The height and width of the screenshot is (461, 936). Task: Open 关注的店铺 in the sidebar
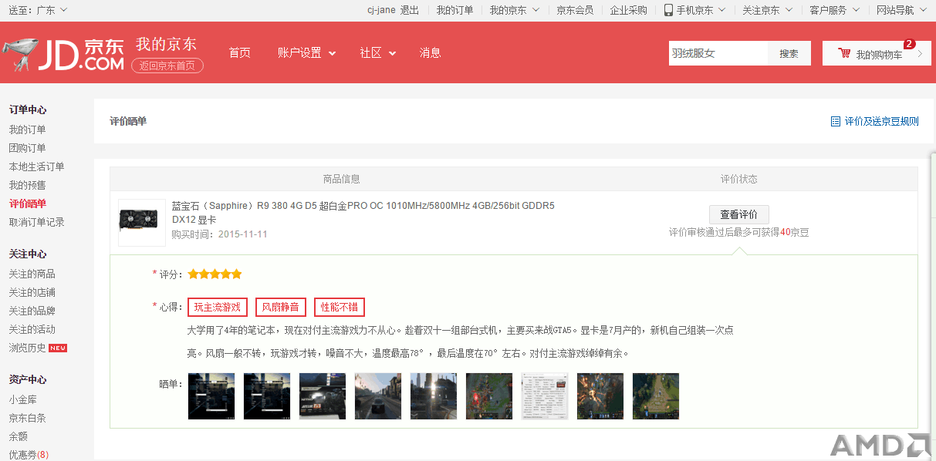tap(32, 292)
